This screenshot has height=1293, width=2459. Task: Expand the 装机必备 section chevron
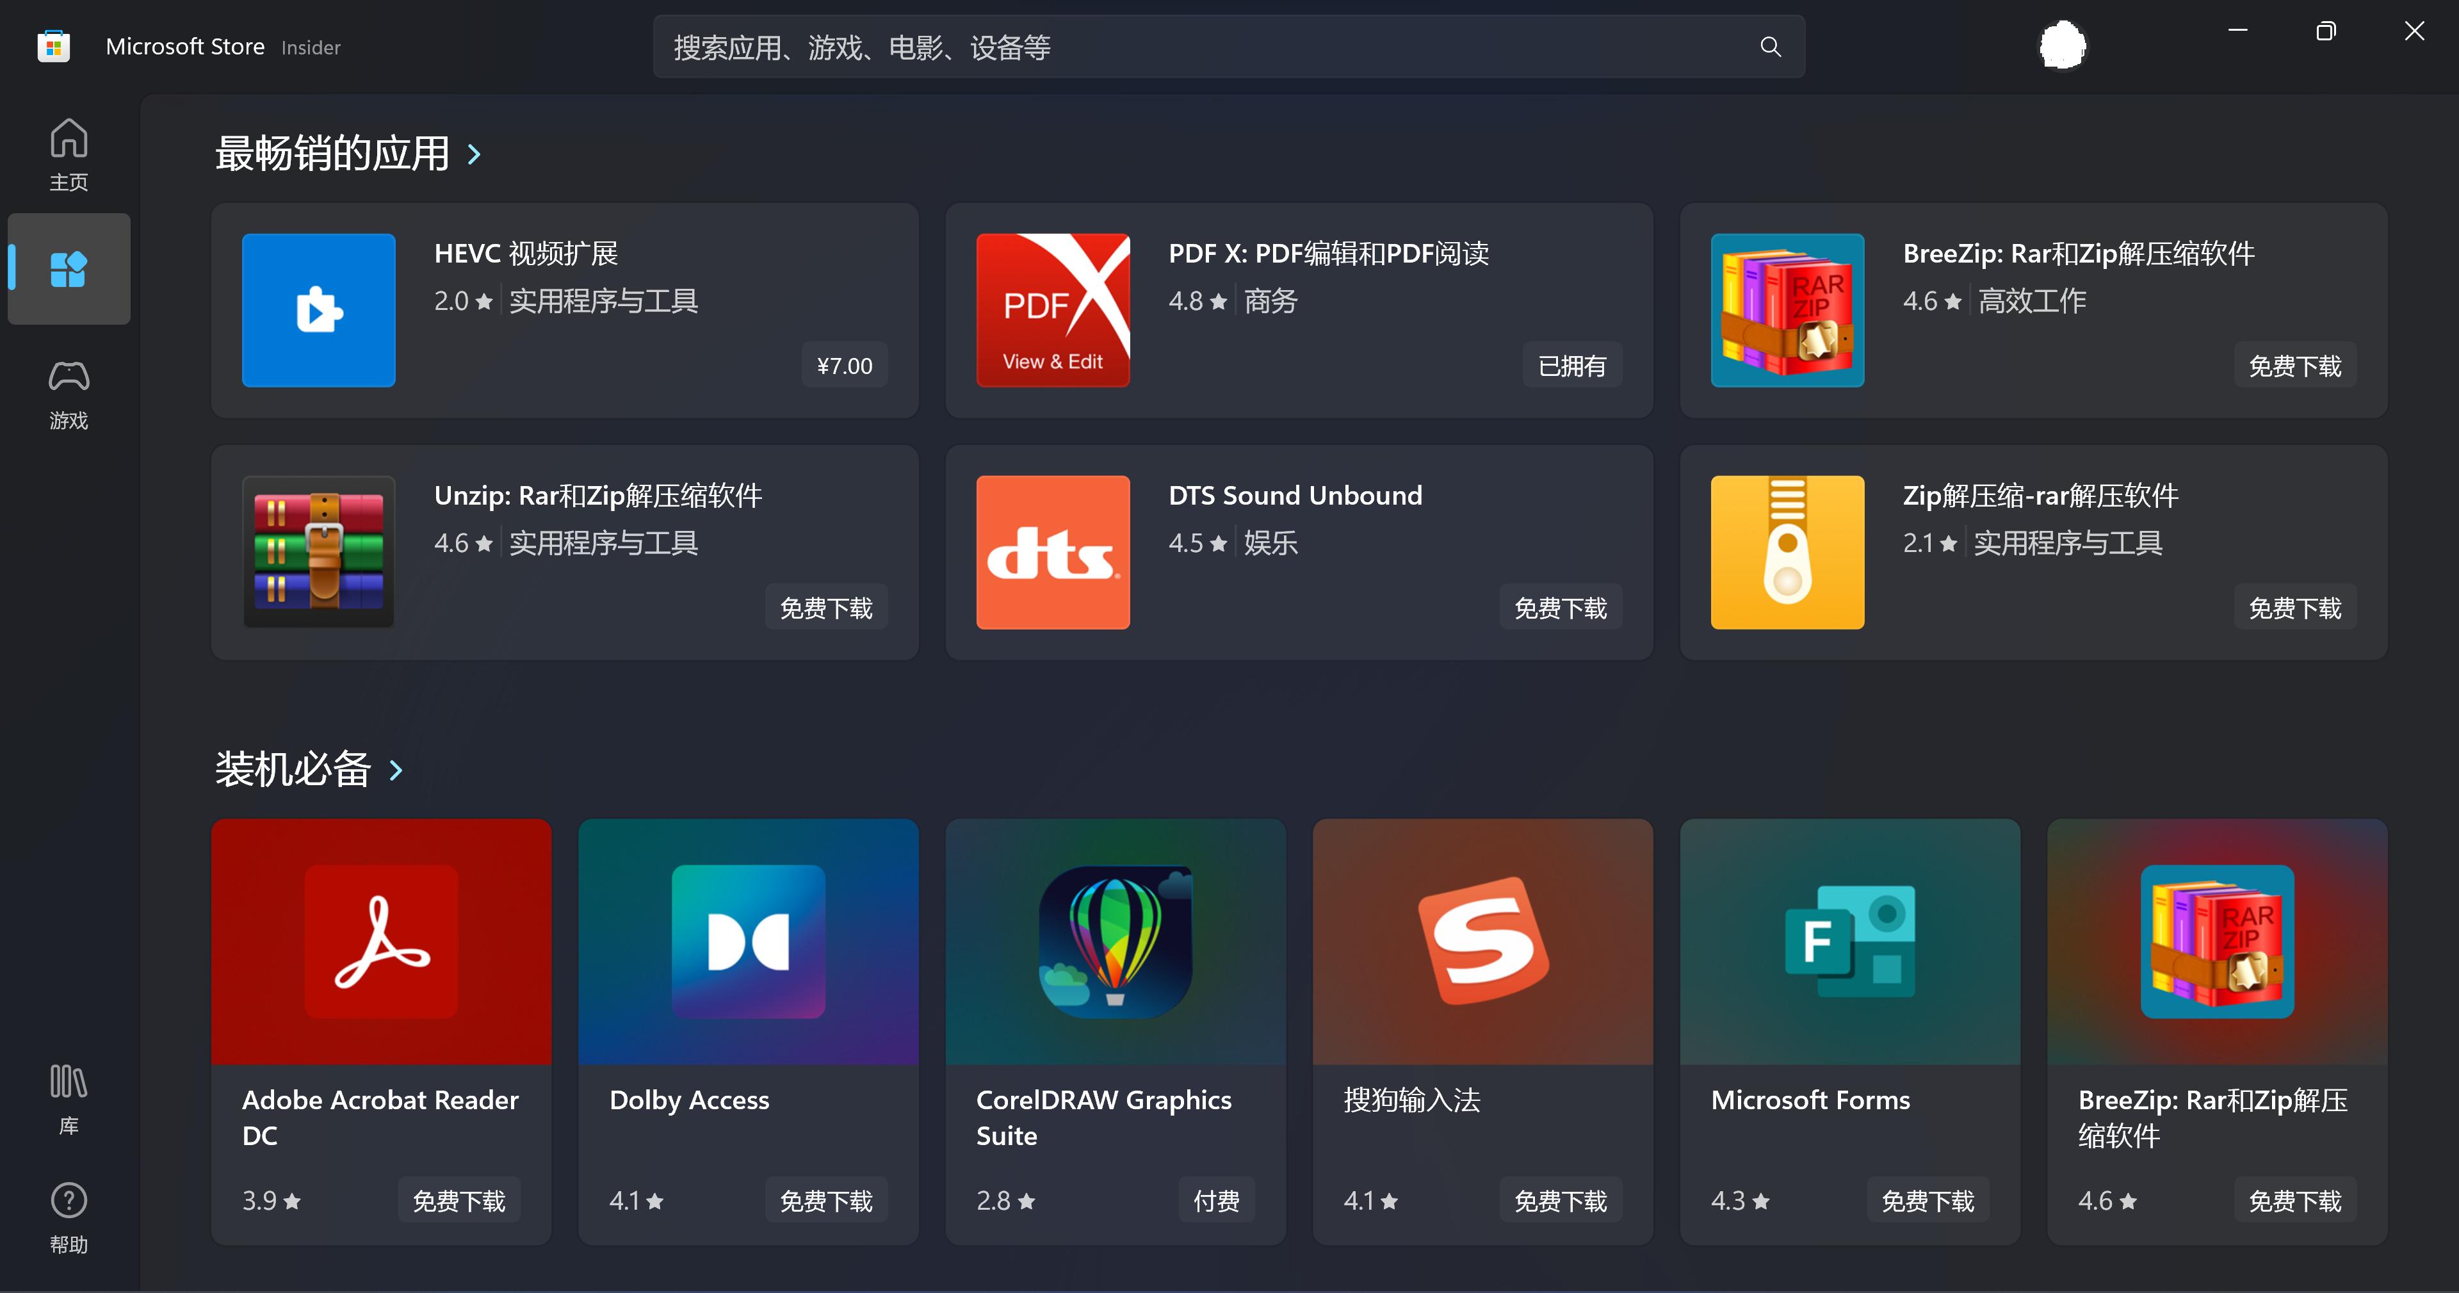[x=396, y=770]
